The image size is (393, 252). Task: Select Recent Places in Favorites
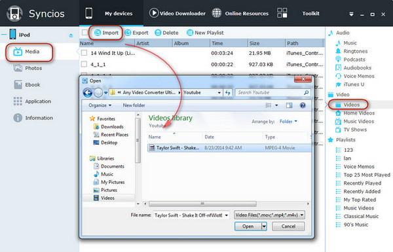(111, 135)
